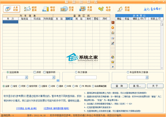Click the 硬座 price column header
Screen dimensions: 166x117
click(119, 19)
